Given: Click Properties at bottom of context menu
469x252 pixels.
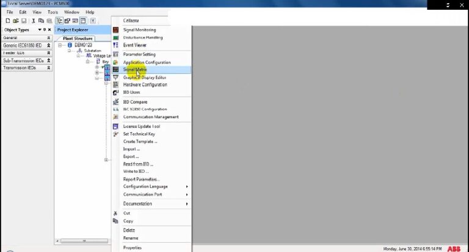Looking at the screenshot, I should click(x=133, y=247).
